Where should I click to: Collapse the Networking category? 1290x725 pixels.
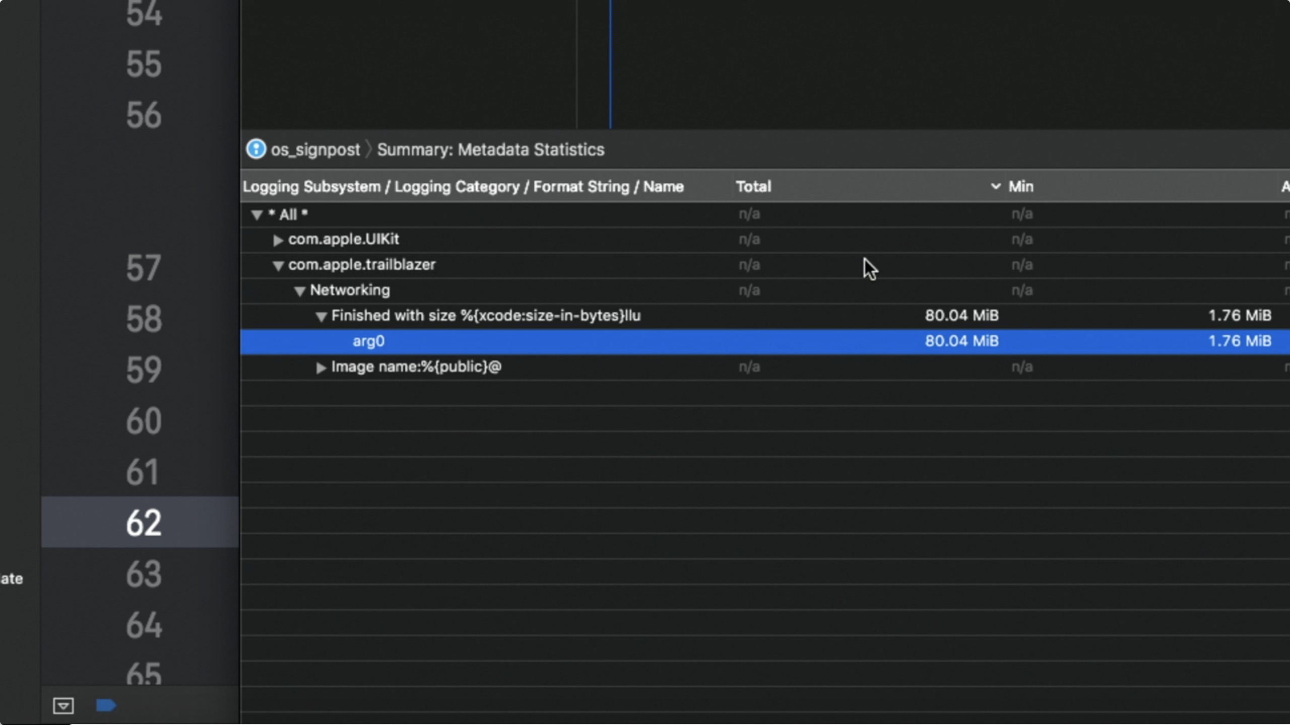(300, 291)
